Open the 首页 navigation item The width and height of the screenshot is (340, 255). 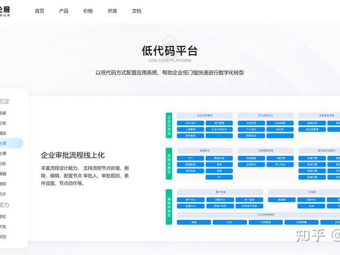(40, 11)
